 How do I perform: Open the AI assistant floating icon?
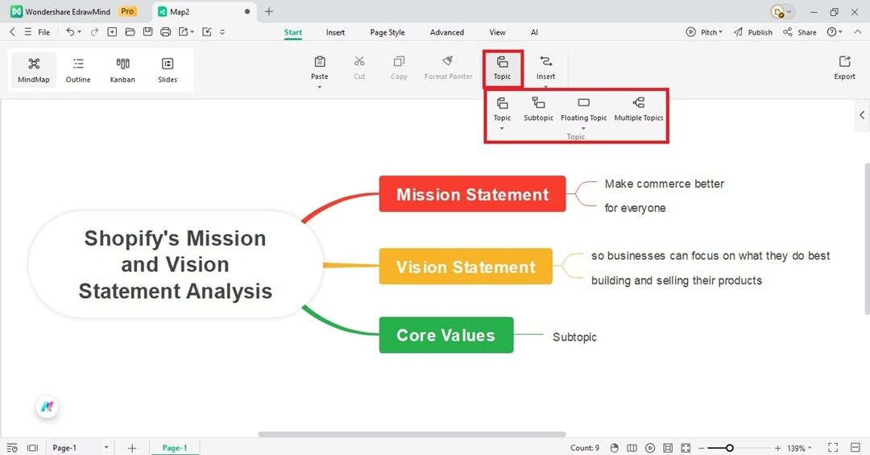pyautogui.click(x=48, y=407)
